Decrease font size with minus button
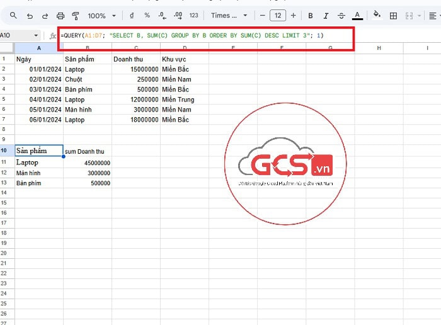The image size is (441, 325). (263, 15)
